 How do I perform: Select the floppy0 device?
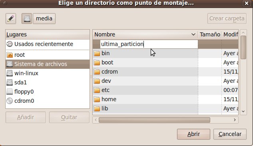48,92
